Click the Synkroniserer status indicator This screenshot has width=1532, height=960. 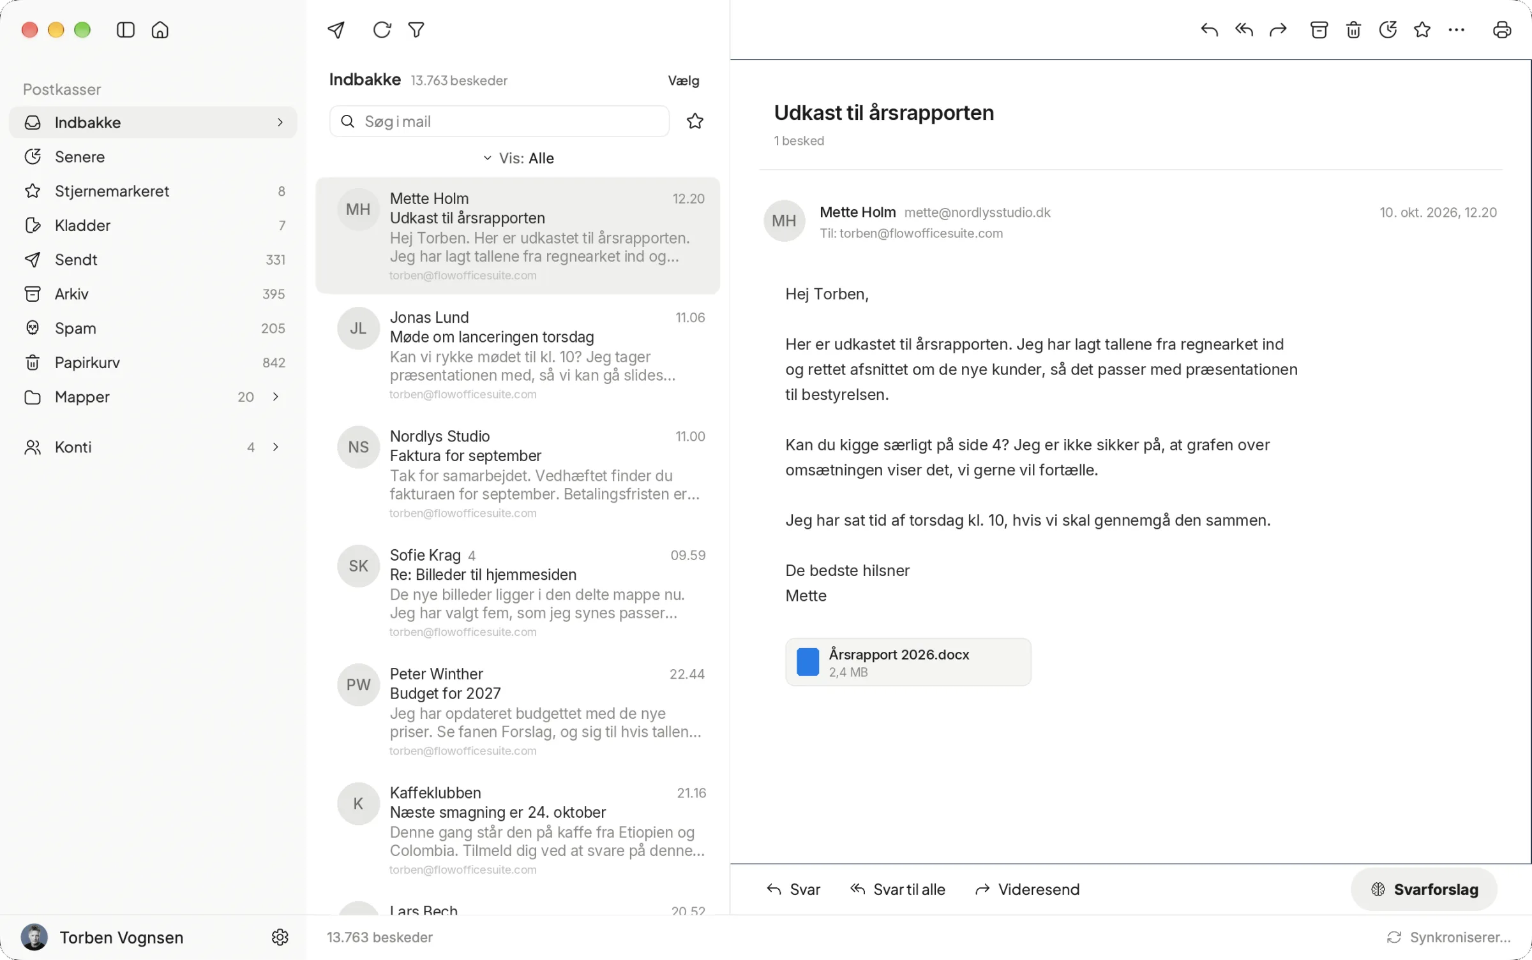[x=1449, y=937]
